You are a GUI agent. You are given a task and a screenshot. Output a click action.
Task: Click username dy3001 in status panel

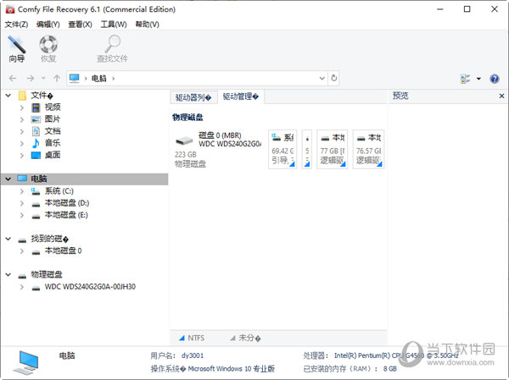pos(193,355)
